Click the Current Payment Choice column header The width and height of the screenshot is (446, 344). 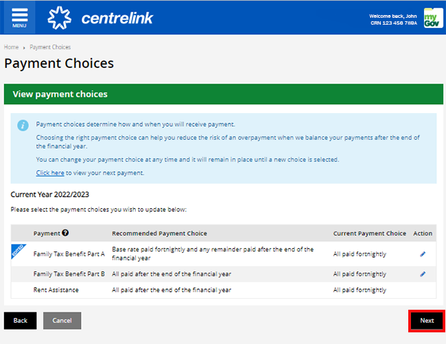click(x=369, y=233)
